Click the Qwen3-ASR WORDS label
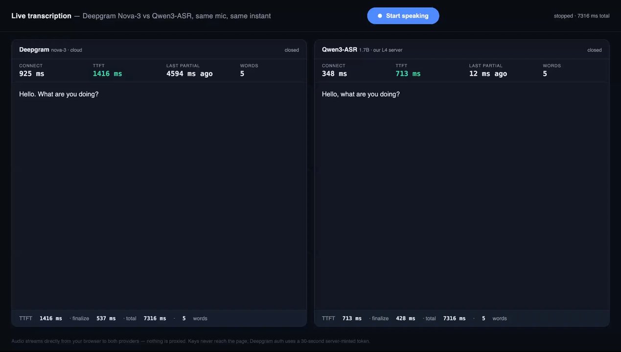This screenshot has width=621, height=352. click(552, 66)
